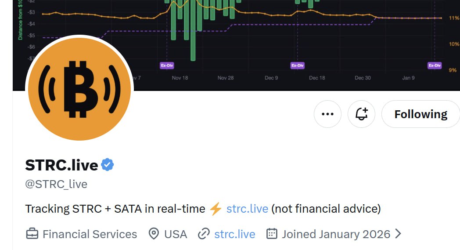Click the blue verified checkmark badge

pos(108,165)
